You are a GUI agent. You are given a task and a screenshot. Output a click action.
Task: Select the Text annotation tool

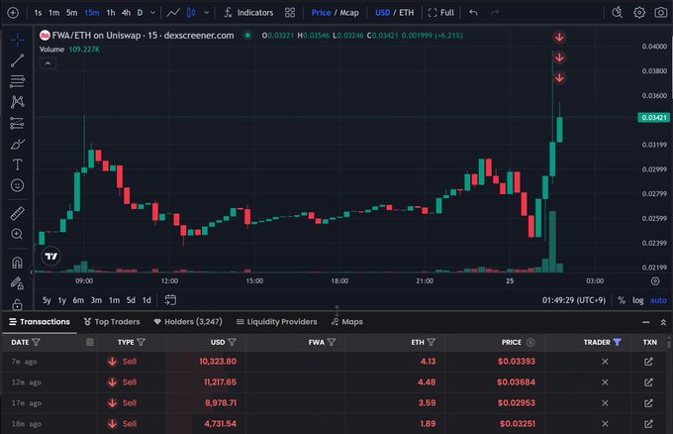[17, 164]
